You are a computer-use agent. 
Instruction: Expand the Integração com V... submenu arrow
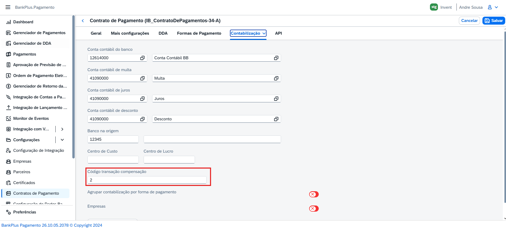click(x=62, y=129)
